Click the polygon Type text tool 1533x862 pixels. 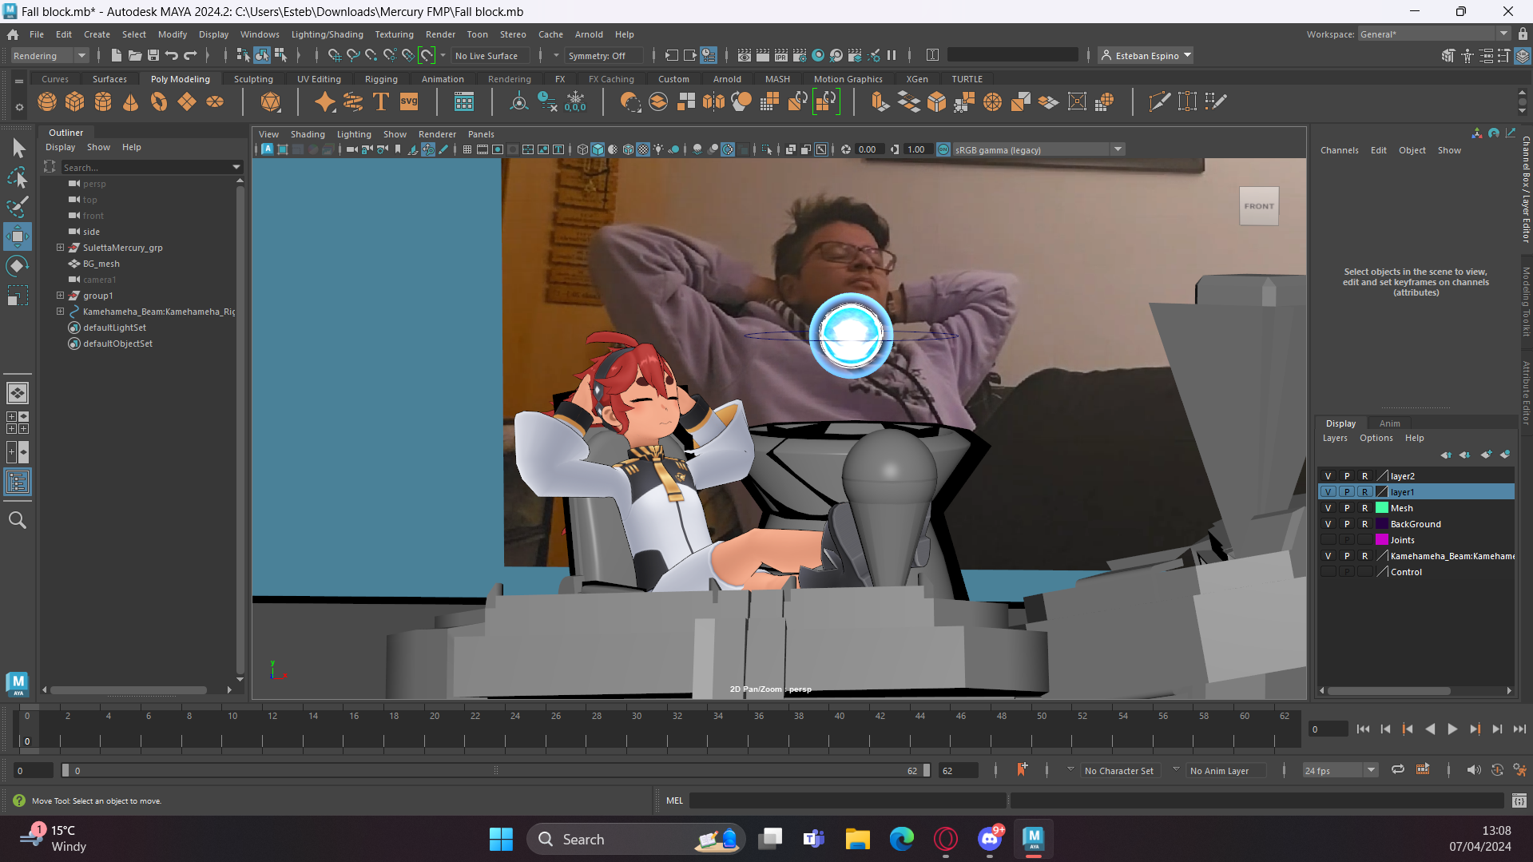[381, 101]
